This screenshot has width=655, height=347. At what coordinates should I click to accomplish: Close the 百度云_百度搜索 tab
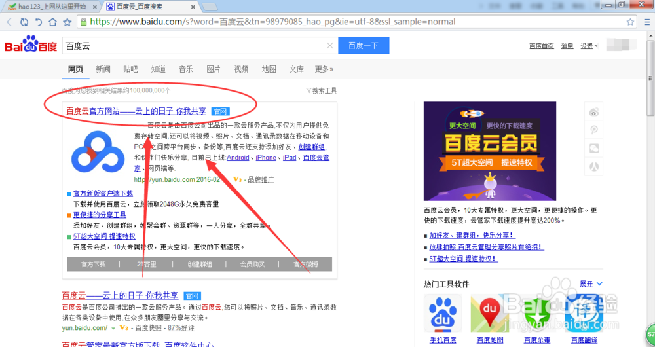tap(193, 7)
